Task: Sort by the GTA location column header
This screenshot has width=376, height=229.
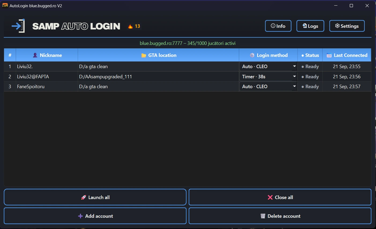Action: [158, 55]
